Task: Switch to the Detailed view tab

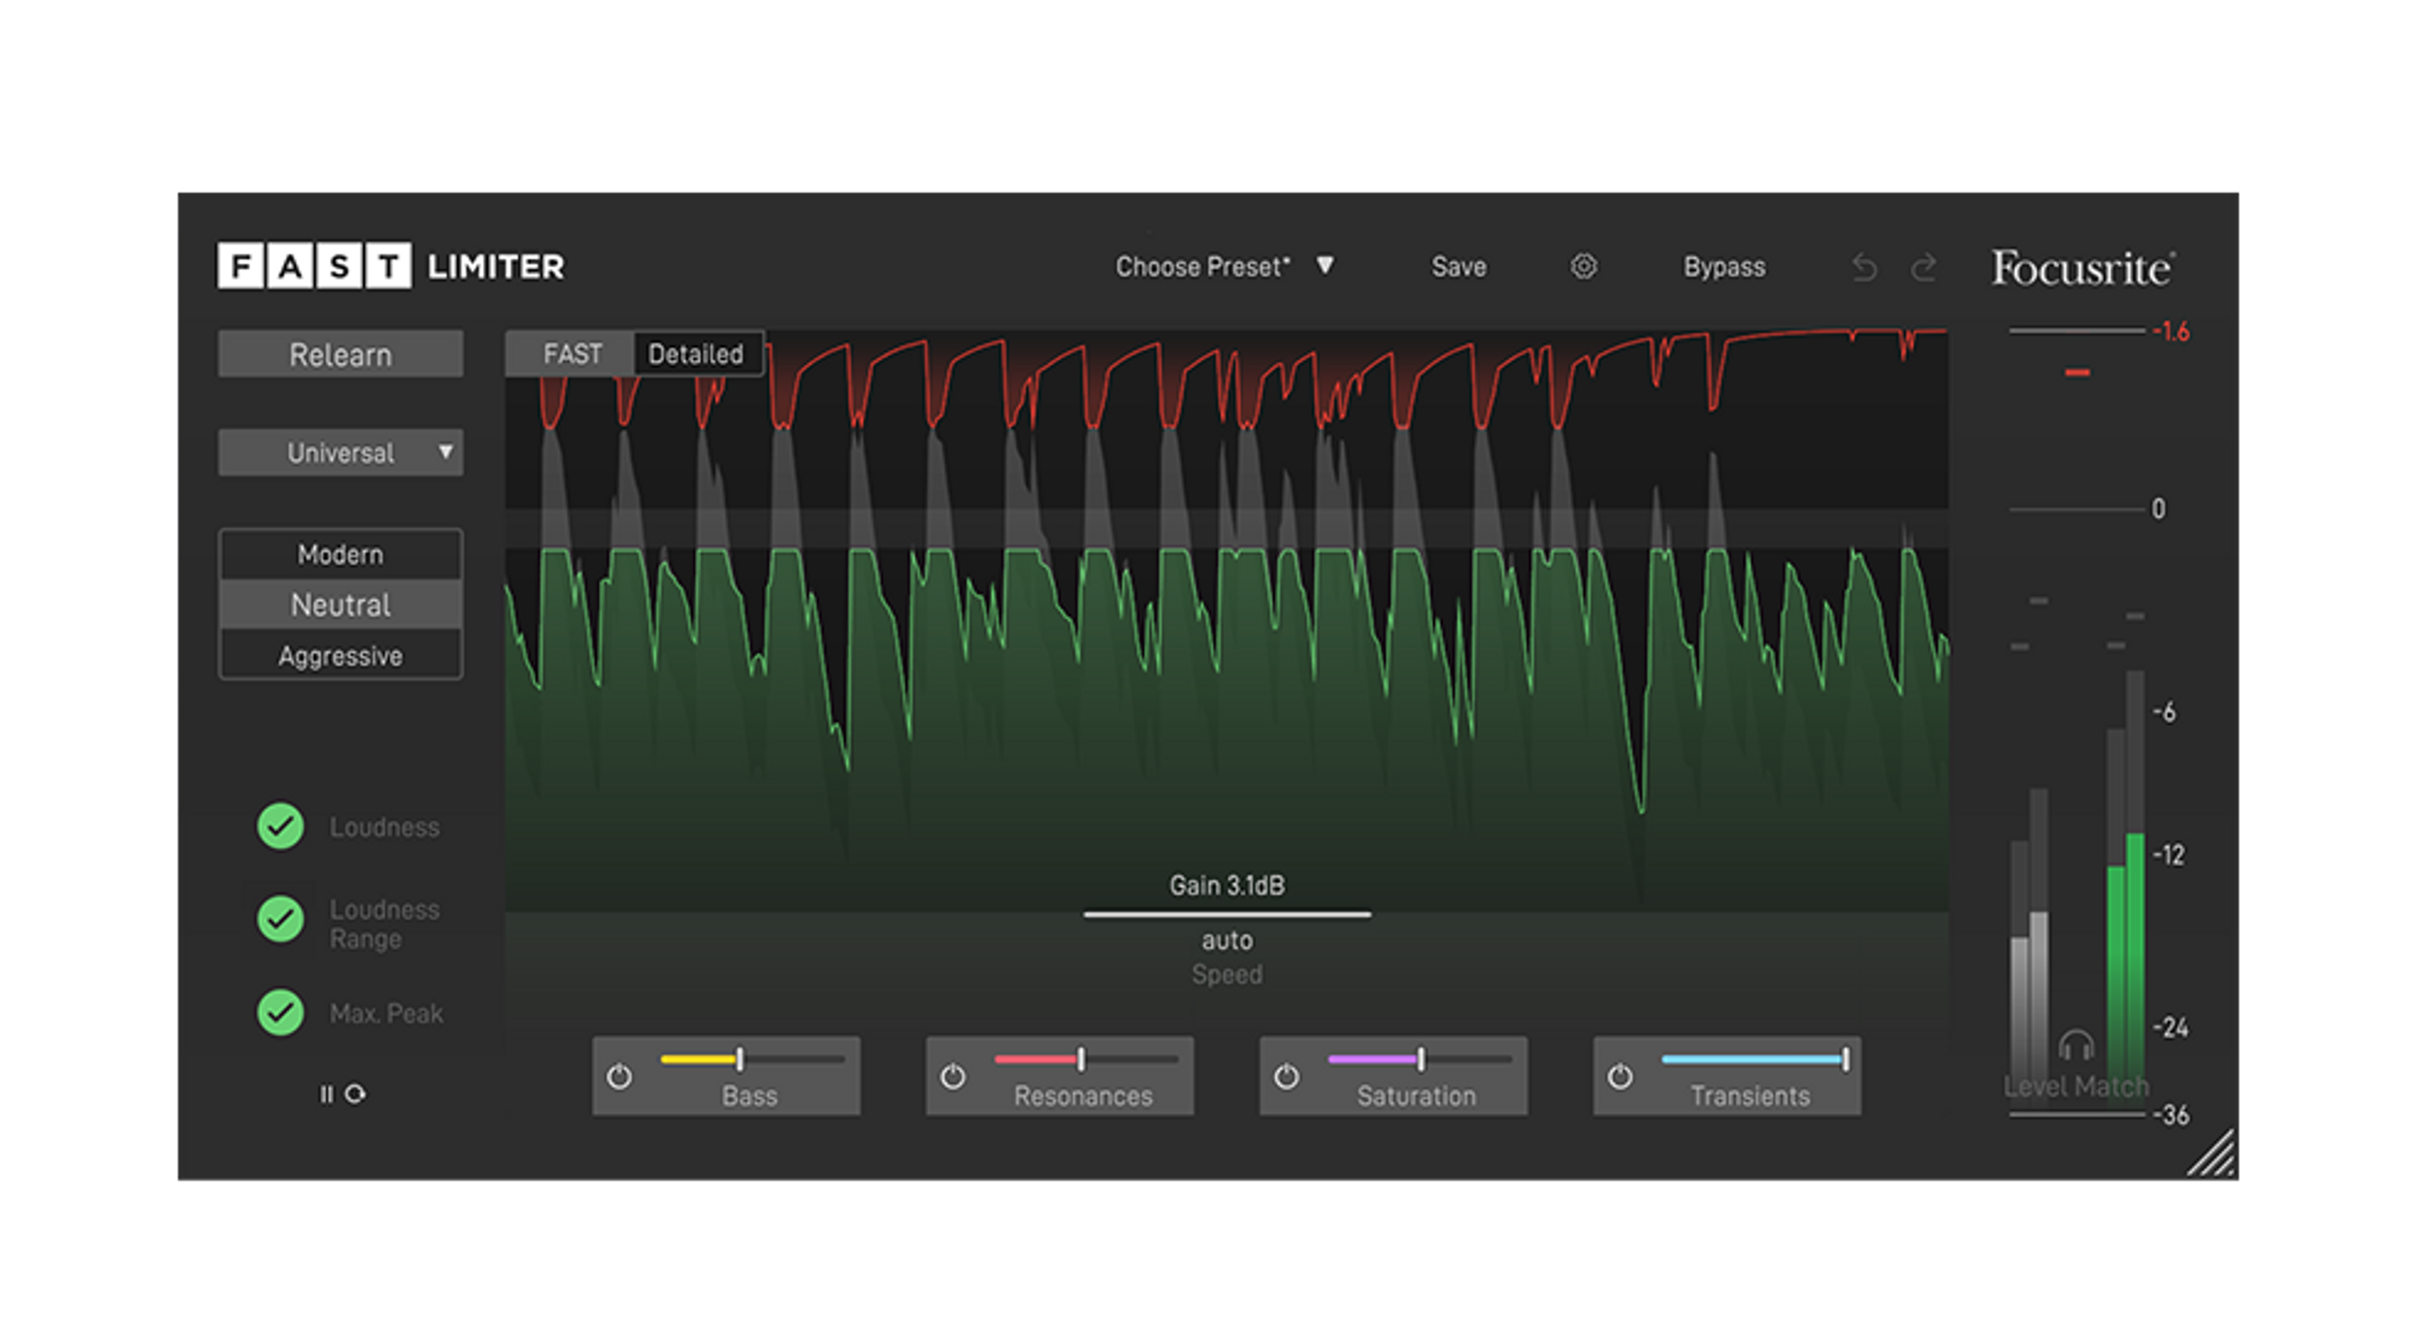Action: pyautogui.click(x=696, y=354)
